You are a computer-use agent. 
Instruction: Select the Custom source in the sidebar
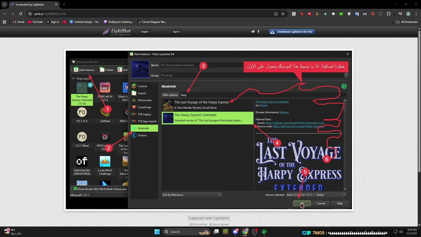pyautogui.click(x=144, y=86)
